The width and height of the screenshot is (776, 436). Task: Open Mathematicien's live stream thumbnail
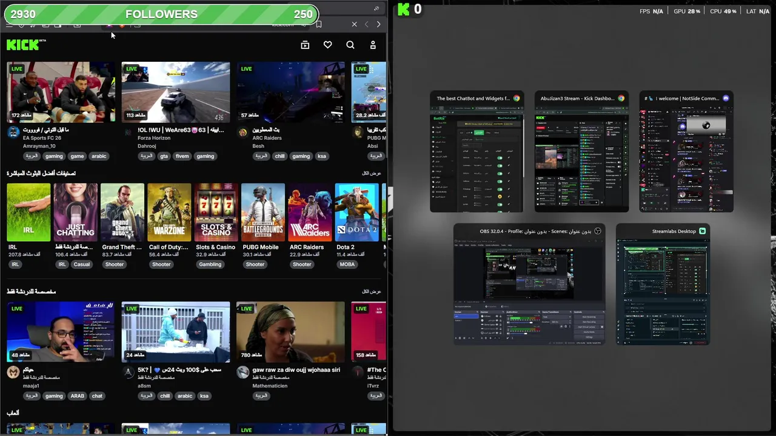coord(290,332)
